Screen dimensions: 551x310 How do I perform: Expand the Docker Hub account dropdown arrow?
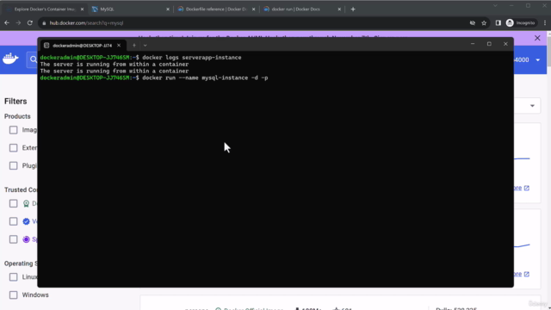coord(537,60)
